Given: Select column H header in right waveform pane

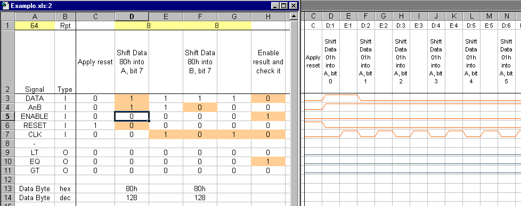Looking at the screenshot, I should 401,16.
